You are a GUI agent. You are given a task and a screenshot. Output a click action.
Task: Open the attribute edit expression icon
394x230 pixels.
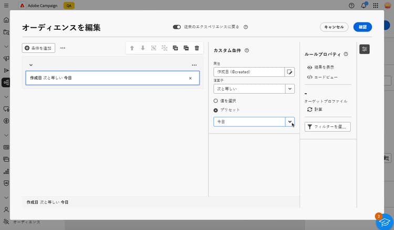(x=289, y=72)
